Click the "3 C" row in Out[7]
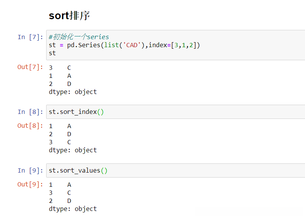305x219 pixels. (60, 68)
